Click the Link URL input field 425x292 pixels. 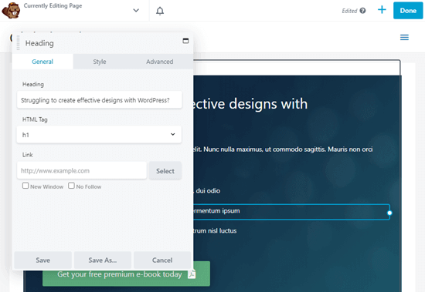point(82,170)
